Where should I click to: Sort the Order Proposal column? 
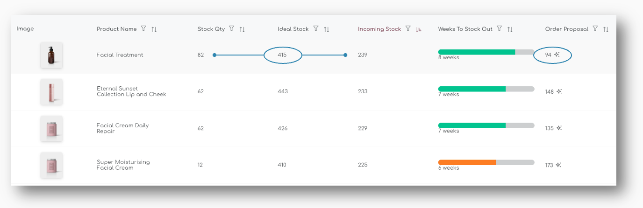click(606, 29)
